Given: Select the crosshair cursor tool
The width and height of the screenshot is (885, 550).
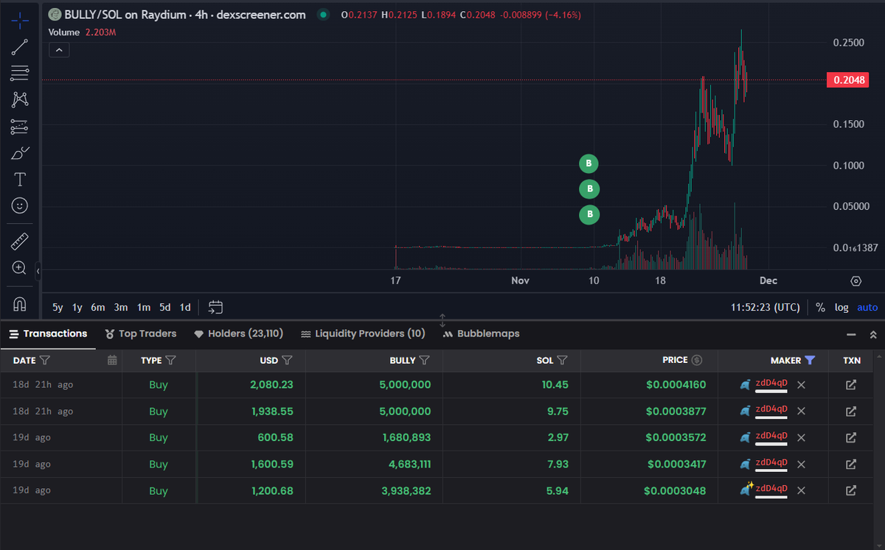Looking at the screenshot, I should 20,21.
